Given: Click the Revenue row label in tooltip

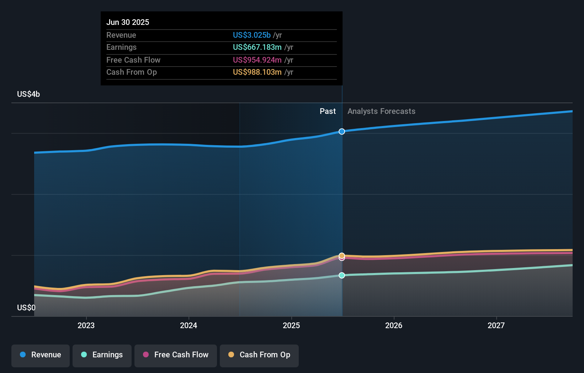Looking at the screenshot, I should (x=121, y=35).
